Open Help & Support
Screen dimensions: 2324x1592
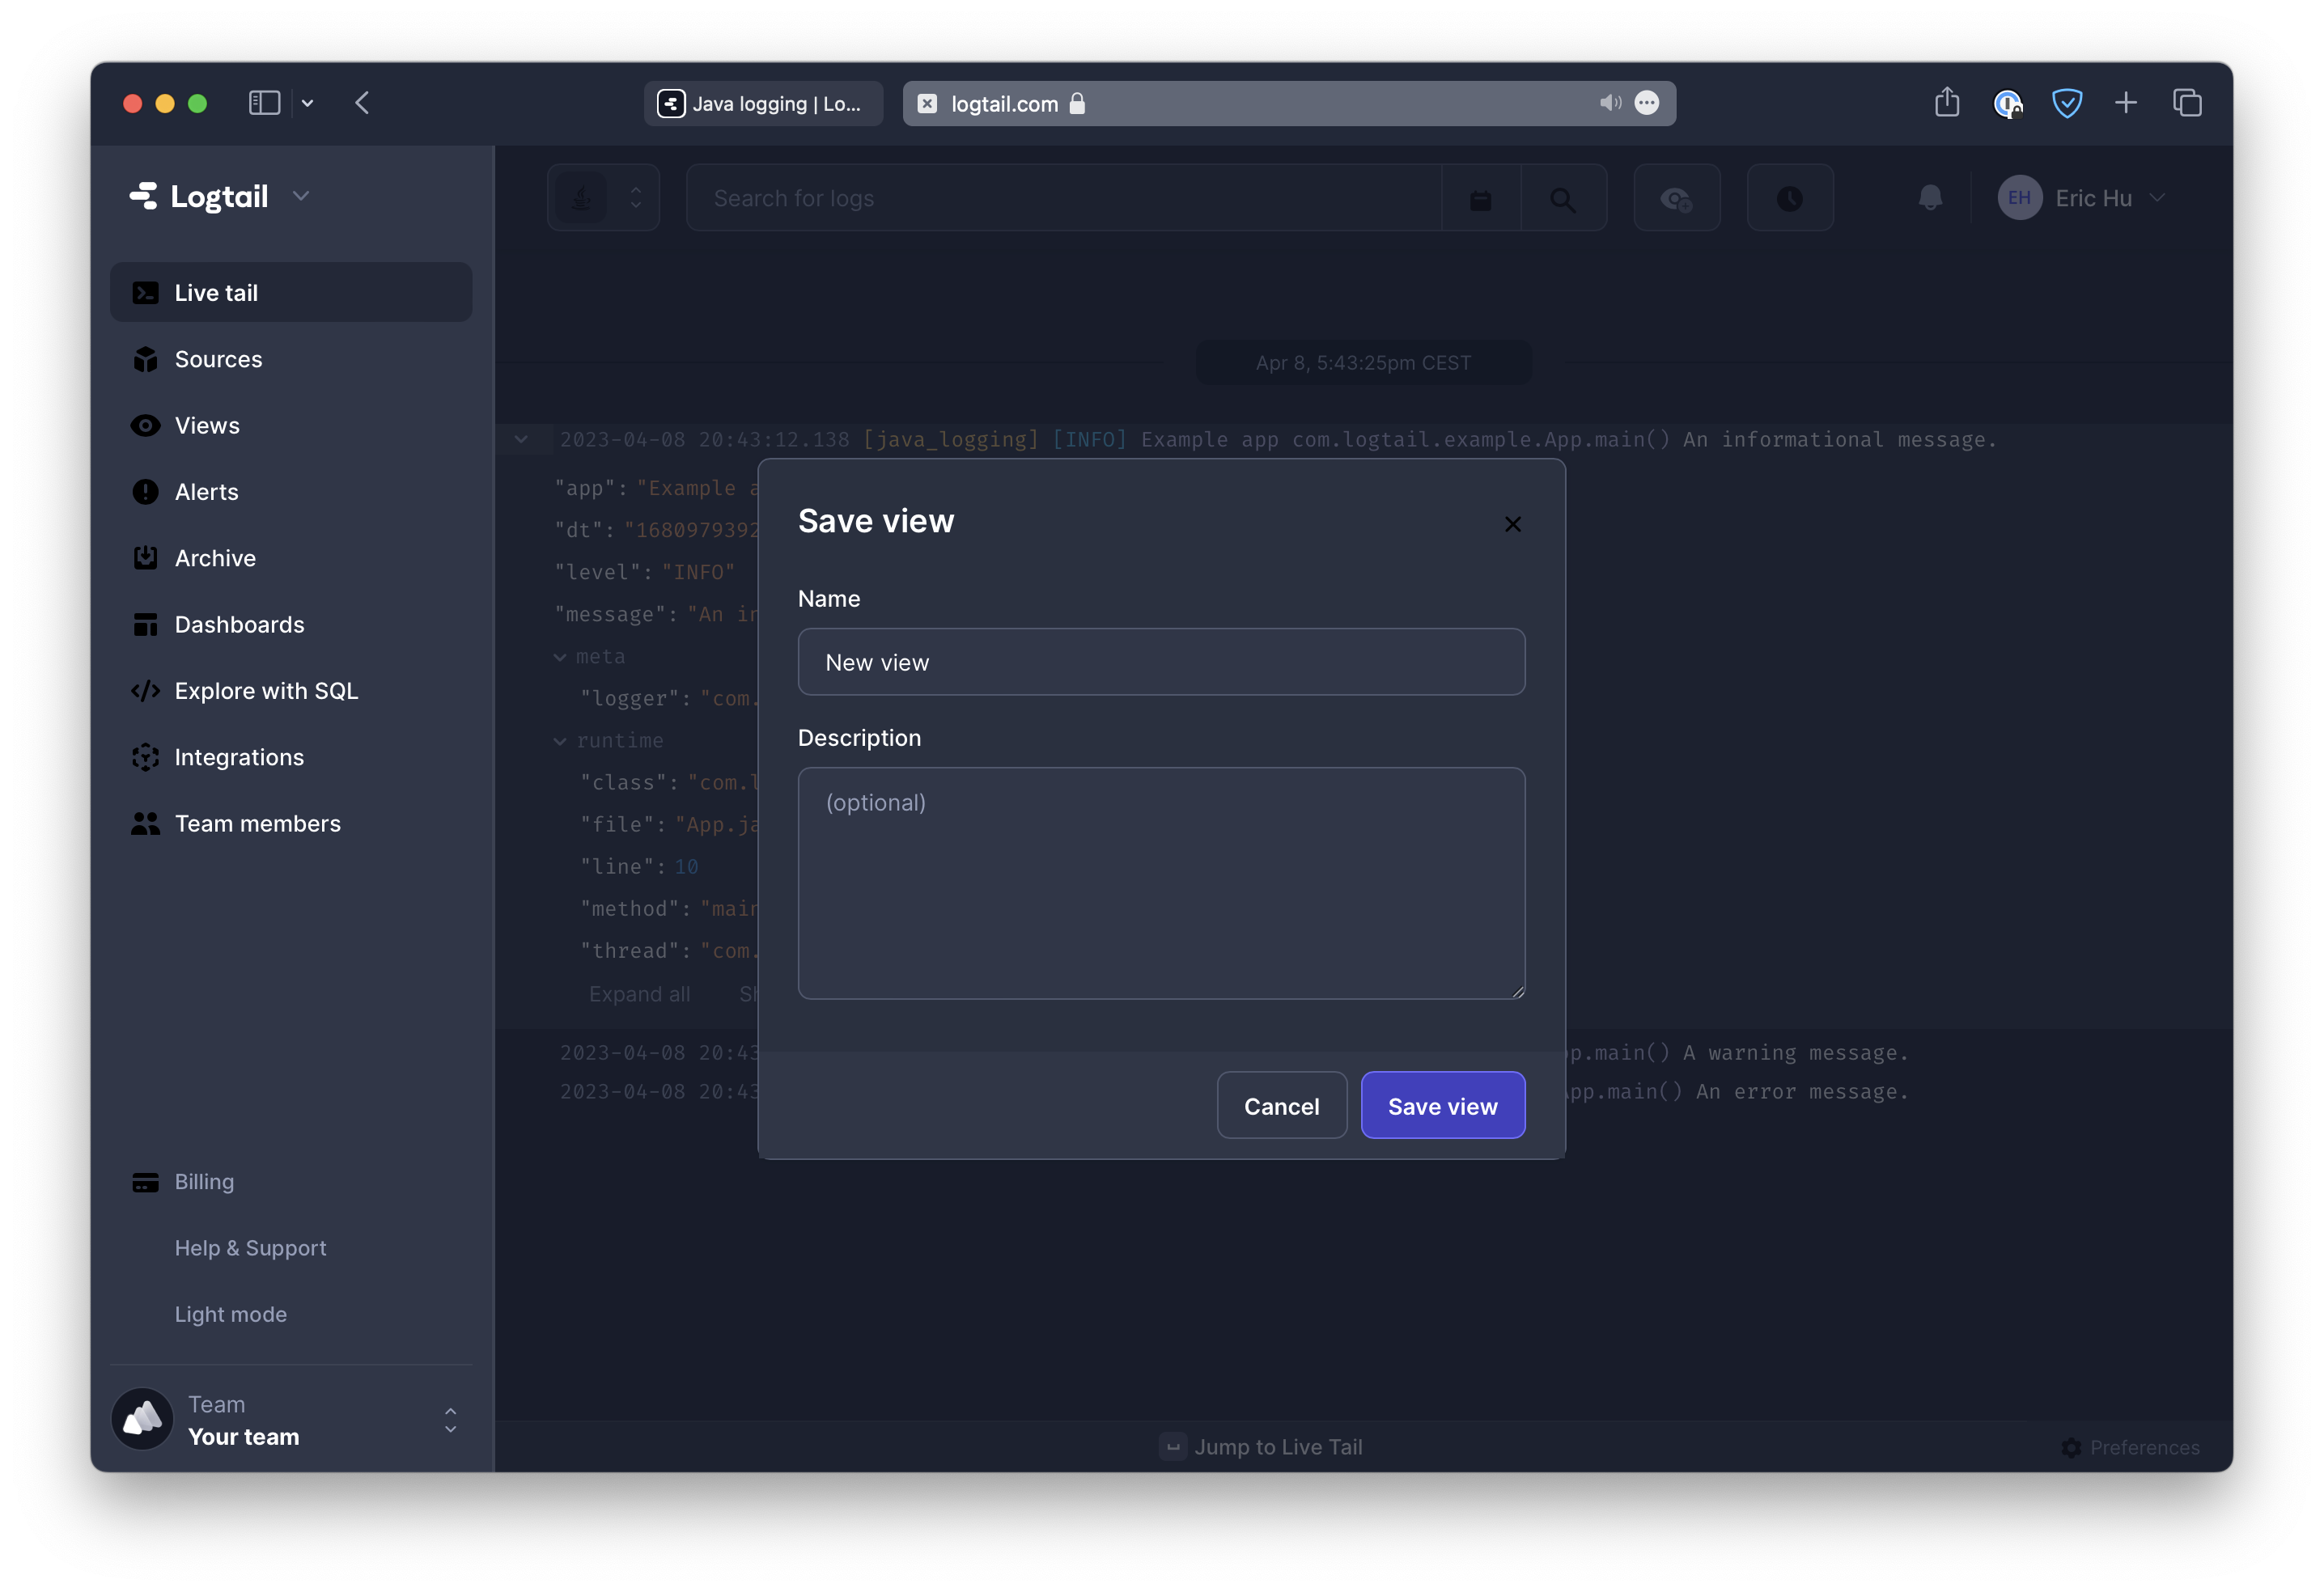(x=250, y=1248)
